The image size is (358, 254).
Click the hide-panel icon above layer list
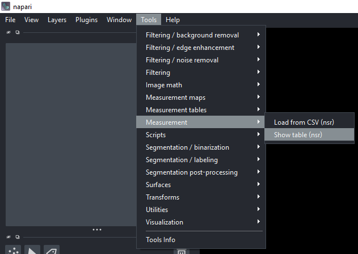[9, 237]
